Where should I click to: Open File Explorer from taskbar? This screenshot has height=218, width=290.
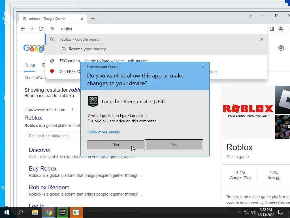coord(35,212)
